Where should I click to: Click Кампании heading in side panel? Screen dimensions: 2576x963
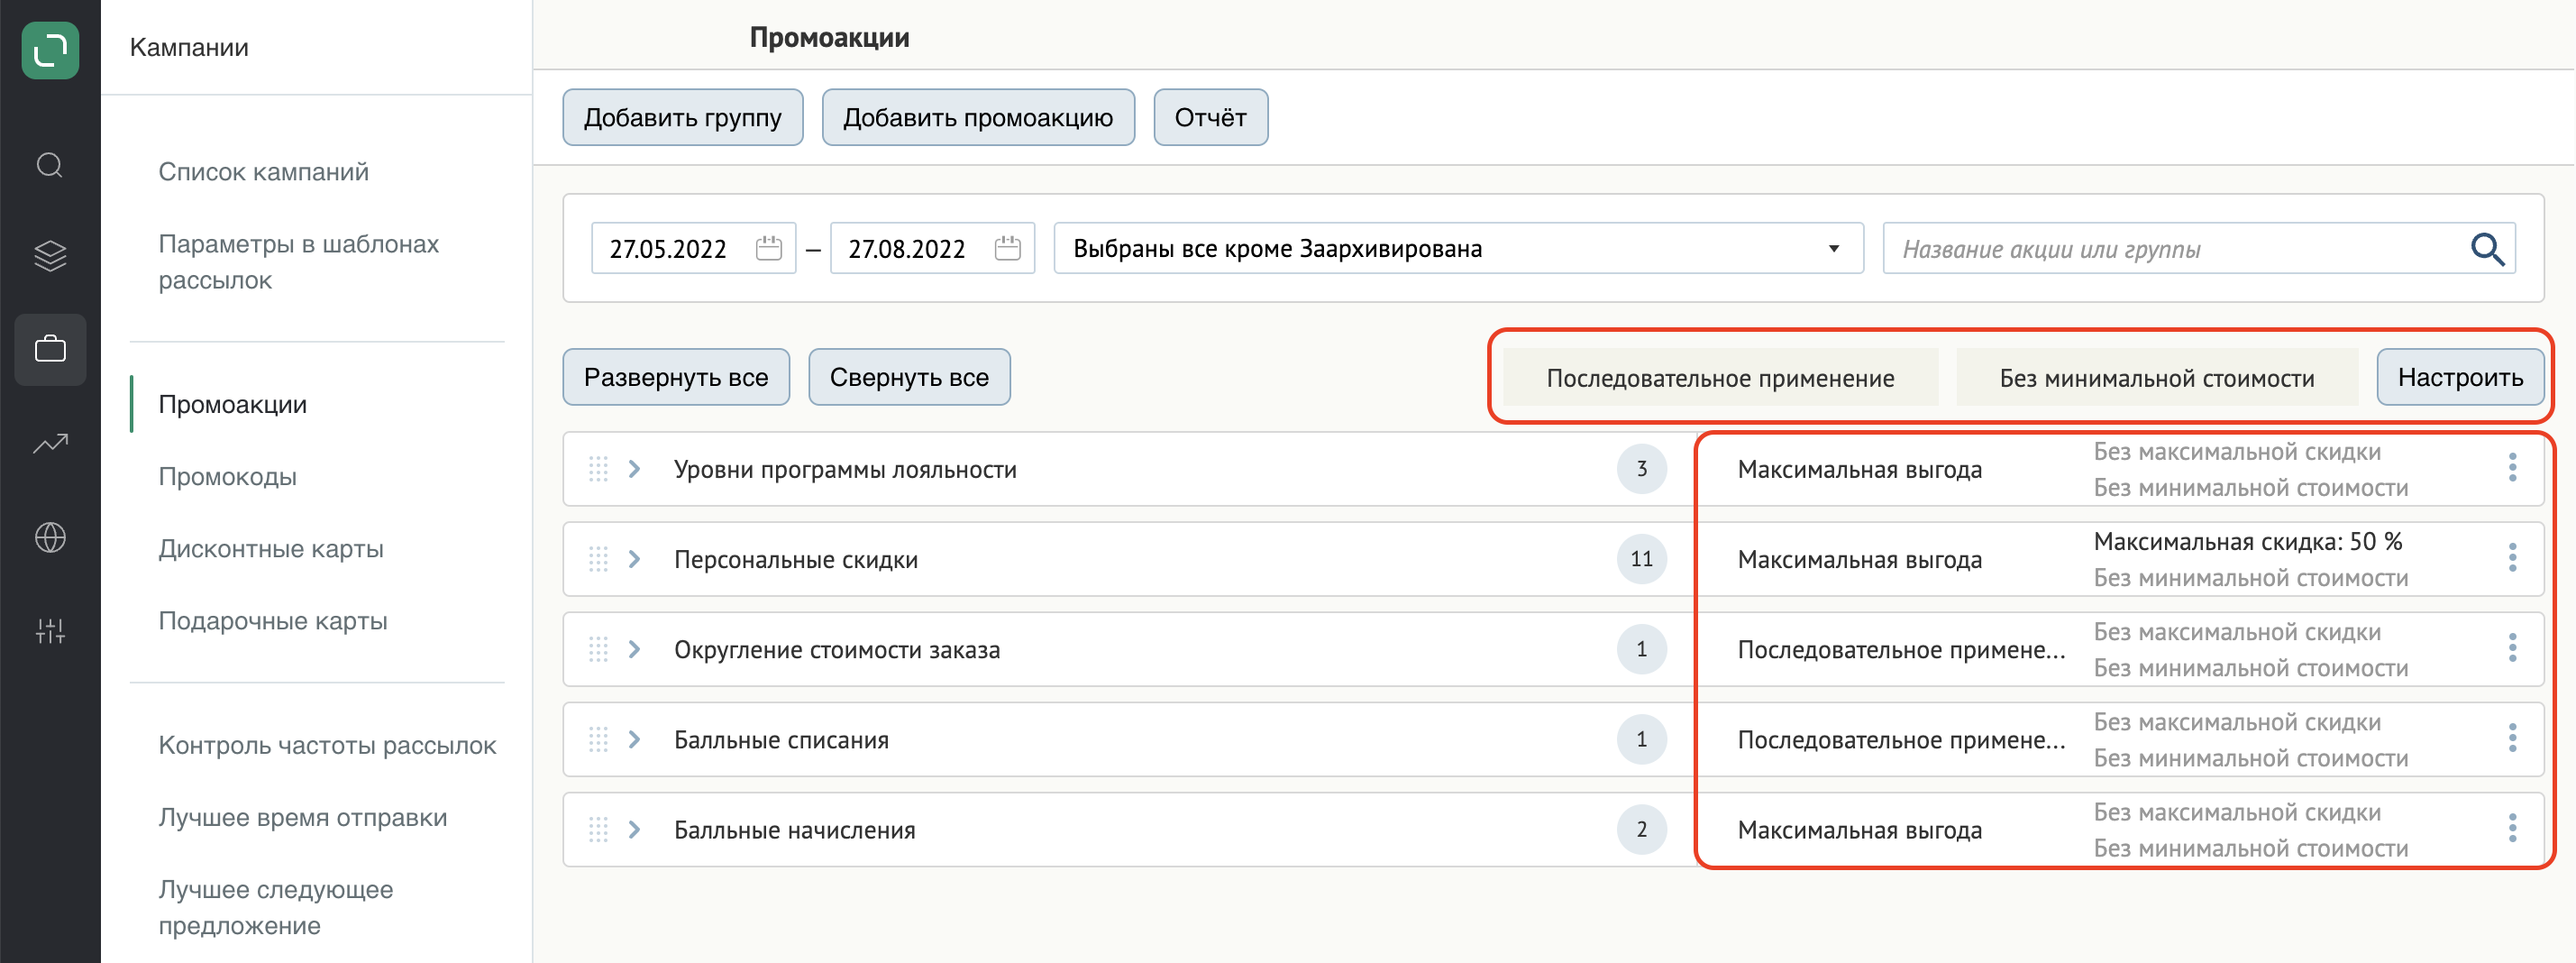pos(189,47)
